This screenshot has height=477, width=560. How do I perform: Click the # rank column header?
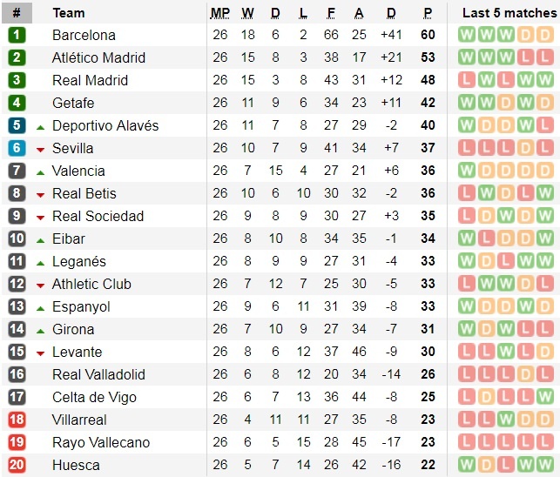tap(17, 13)
